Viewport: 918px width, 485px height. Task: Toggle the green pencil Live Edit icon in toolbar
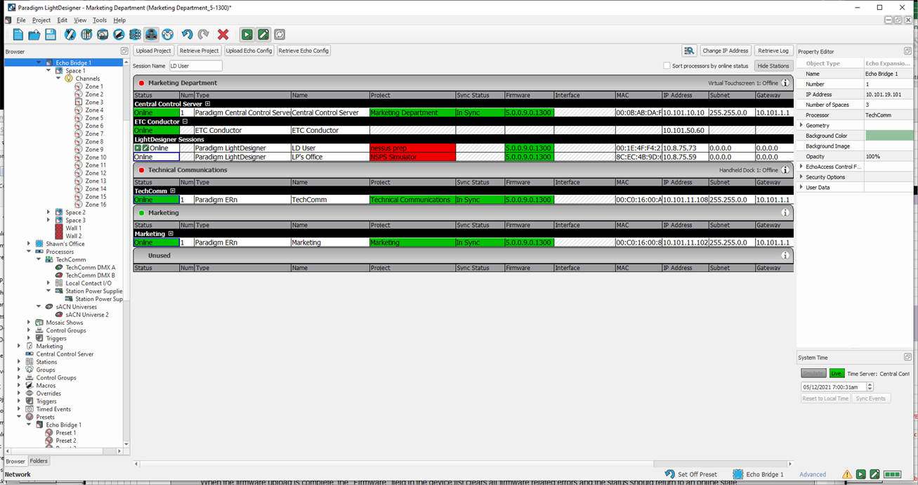[263, 34]
